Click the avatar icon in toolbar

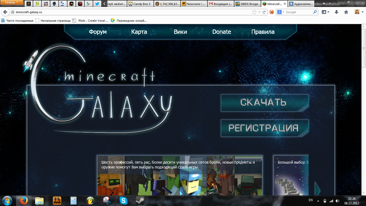(x=357, y=12)
